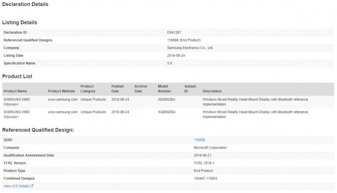Select www.samsung.com in the XE800ZBA row
The height and width of the screenshot is (193, 337).
coord(62,99)
